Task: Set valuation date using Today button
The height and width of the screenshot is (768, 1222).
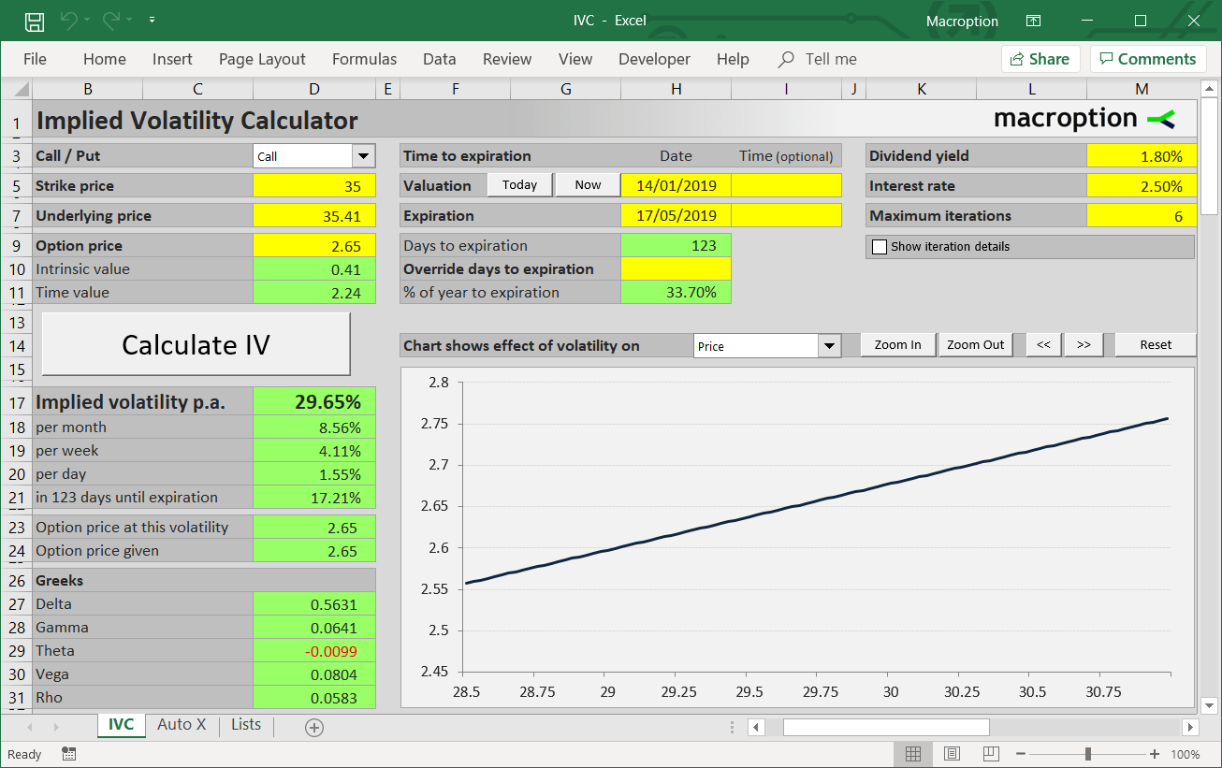Action: tap(519, 184)
